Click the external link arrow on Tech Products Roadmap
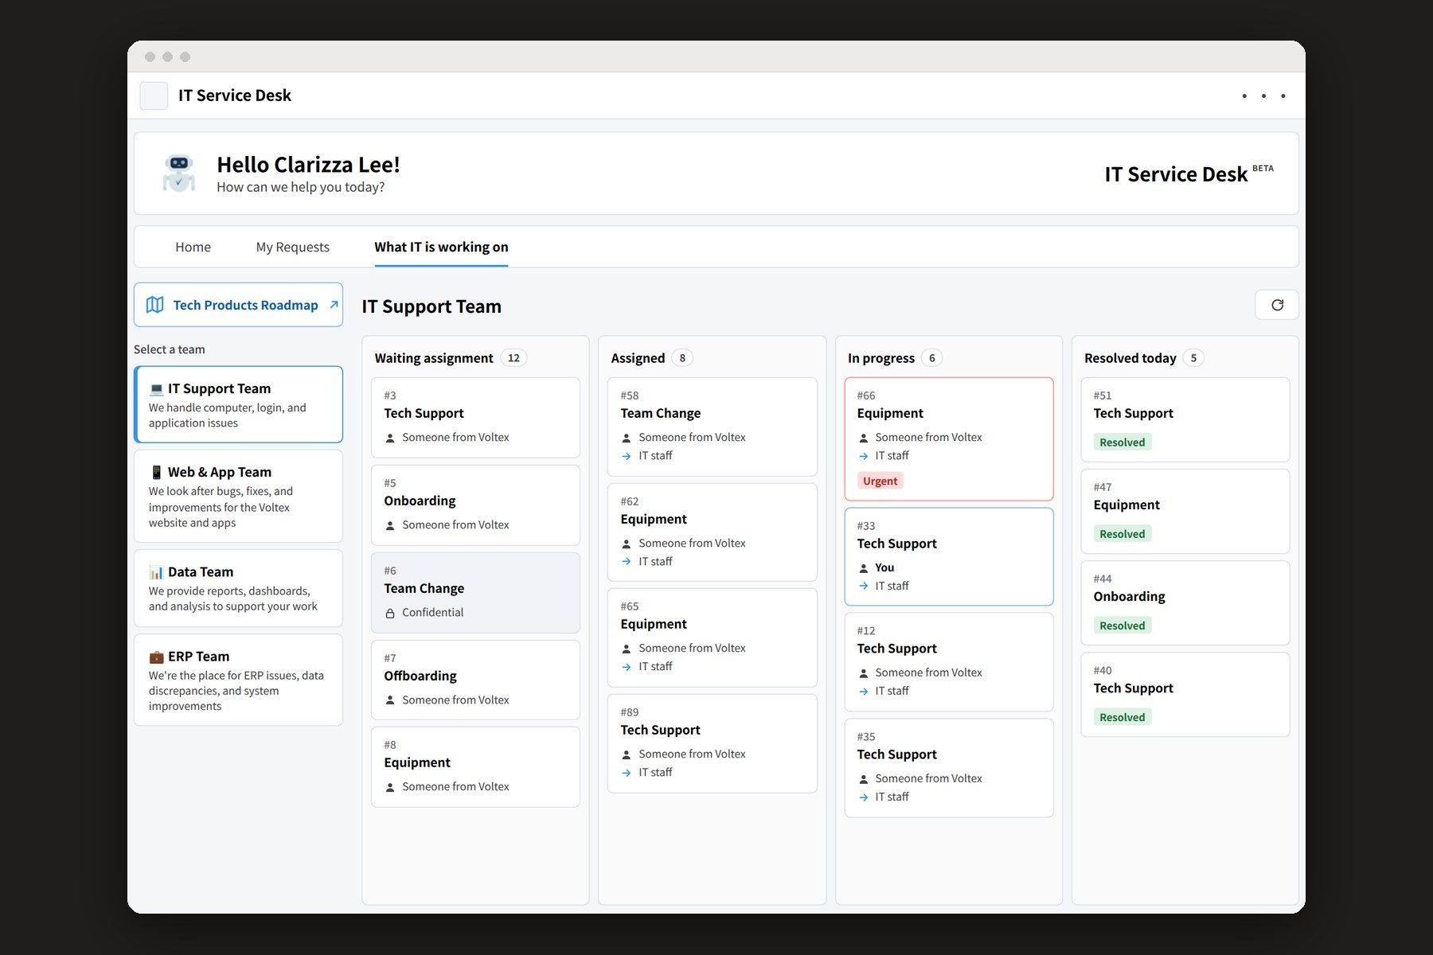Viewport: 1433px width, 955px height. [x=334, y=304]
